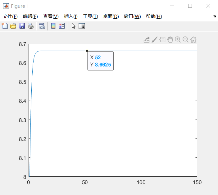Viewport: 218px width, 195px height.
Task: Minimize the Figure 1 window
Action: [x=172, y=6]
